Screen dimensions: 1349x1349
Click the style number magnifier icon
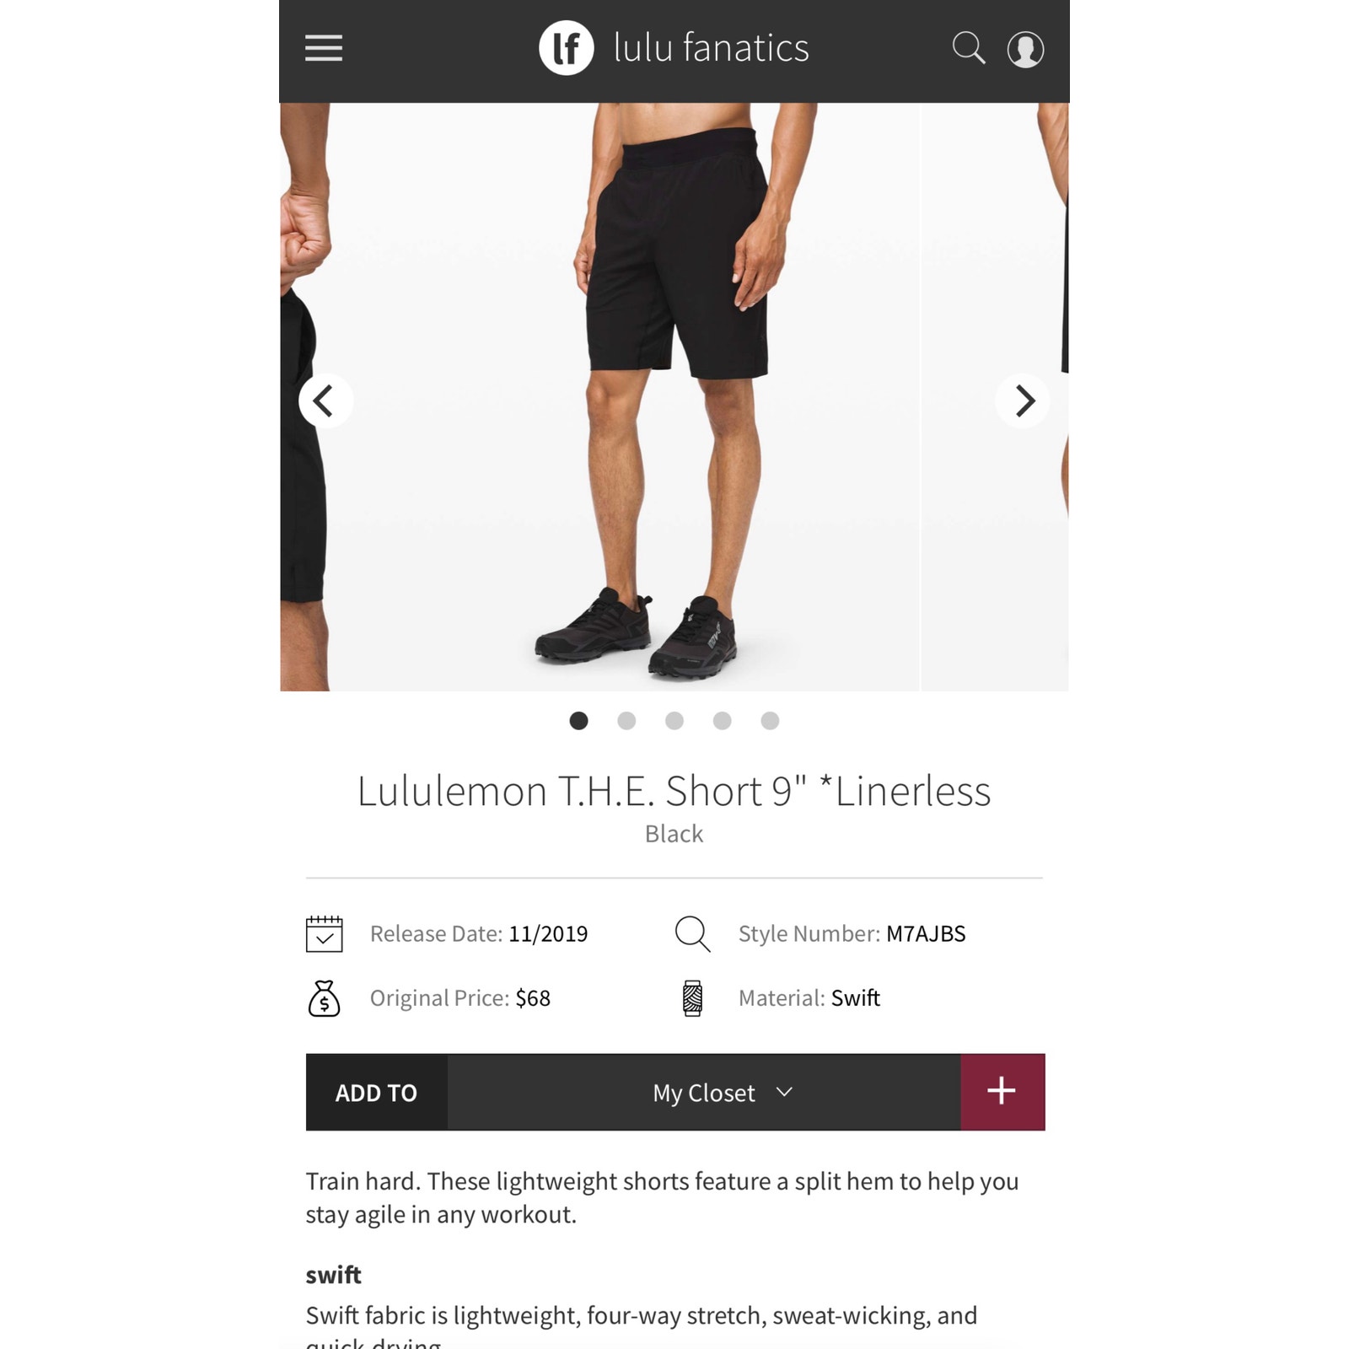[x=692, y=933]
